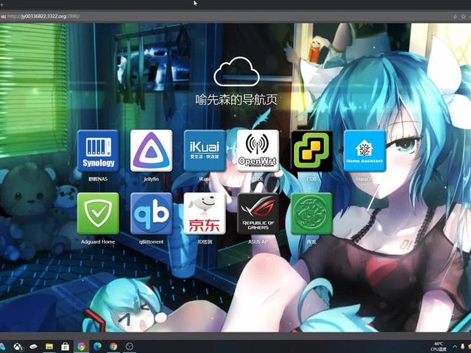Switch to the active multicolor browser taskbar icon
The image size is (471, 353).
81,347
